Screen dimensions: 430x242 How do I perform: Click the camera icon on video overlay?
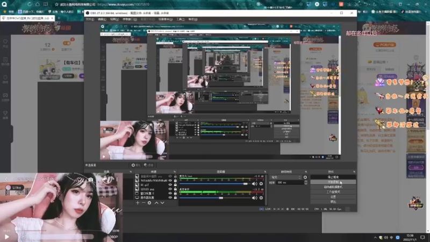pyautogui.click(x=90, y=180)
